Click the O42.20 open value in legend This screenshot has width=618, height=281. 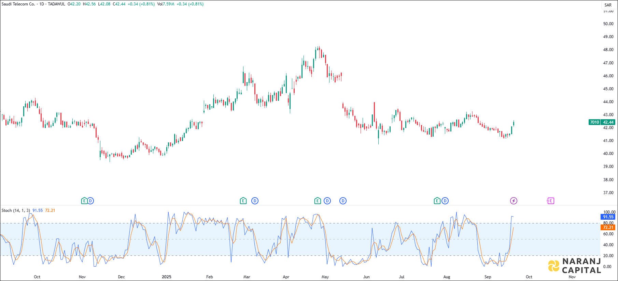coord(74,4)
